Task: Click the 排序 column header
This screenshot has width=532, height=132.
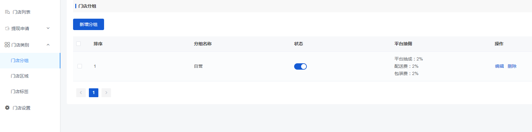Action: coord(98,44)
